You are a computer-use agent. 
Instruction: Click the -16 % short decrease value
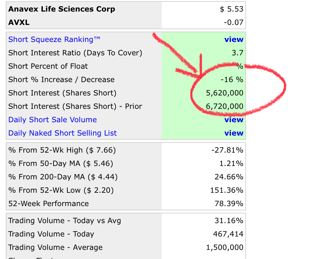pos(232,79)
